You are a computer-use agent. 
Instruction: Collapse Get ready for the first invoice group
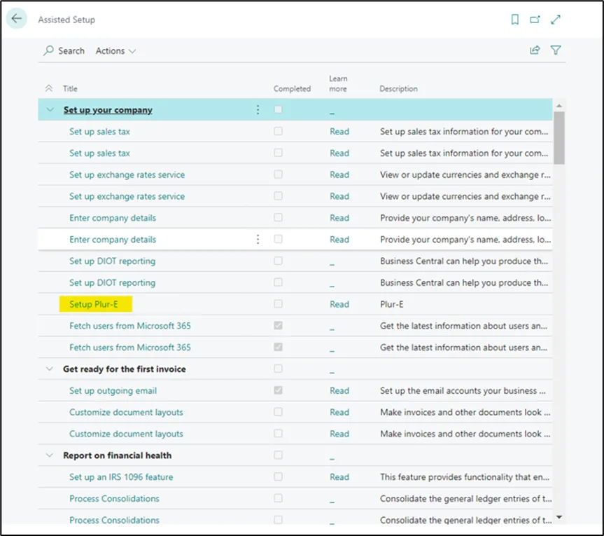pyautogui.click(x=49, y=369)
